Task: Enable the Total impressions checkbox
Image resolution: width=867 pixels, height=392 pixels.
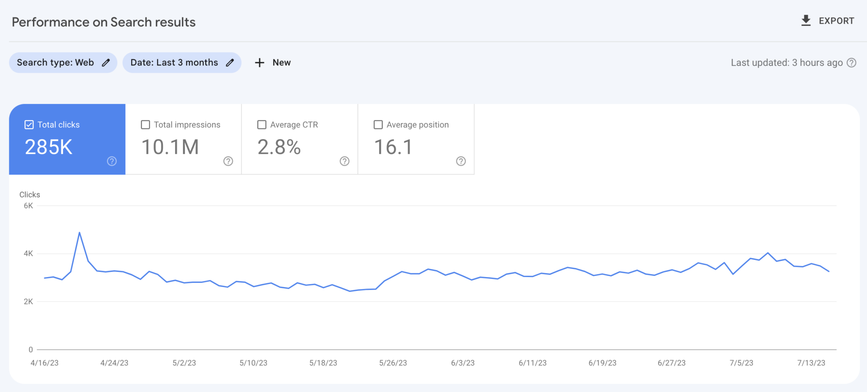Action: pos(145,124)
